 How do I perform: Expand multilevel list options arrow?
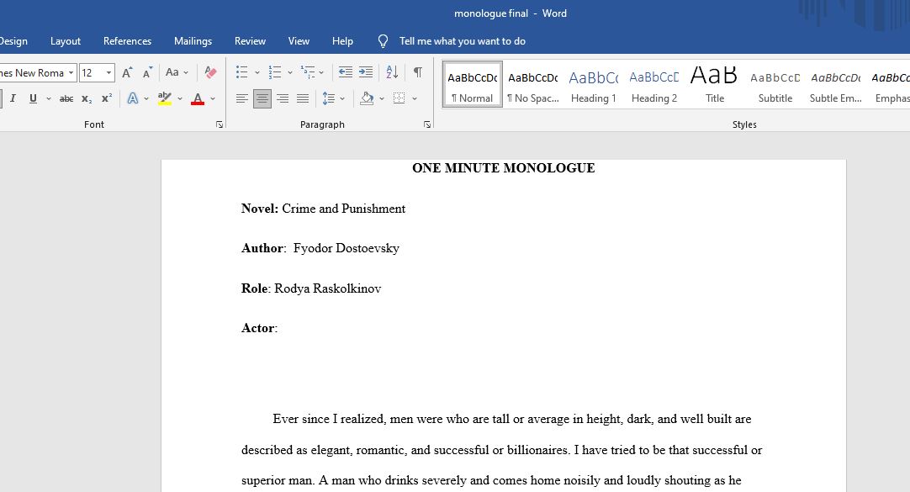321,72
